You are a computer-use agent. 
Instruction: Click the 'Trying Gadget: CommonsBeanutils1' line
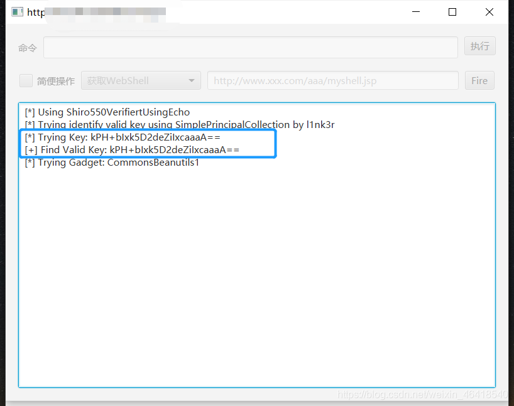click(x=112, y=163)
